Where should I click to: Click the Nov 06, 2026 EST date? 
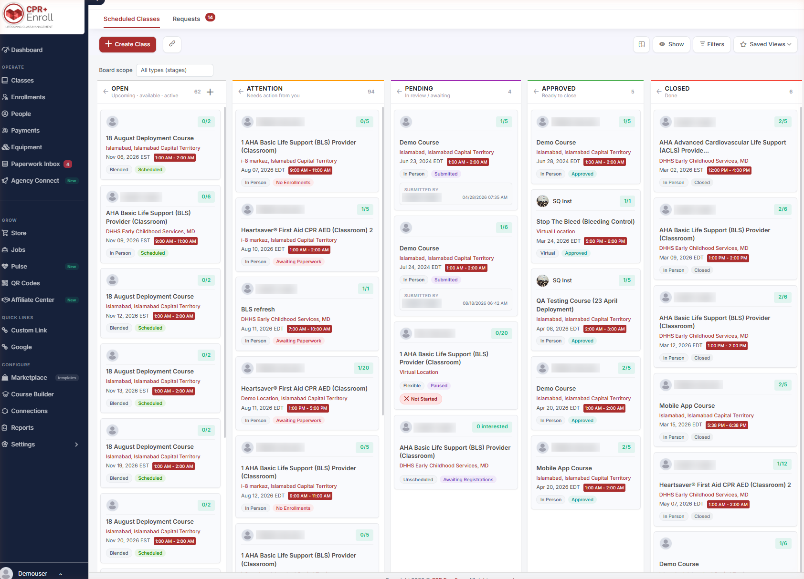pyautogui.click(x=128, y=157)
